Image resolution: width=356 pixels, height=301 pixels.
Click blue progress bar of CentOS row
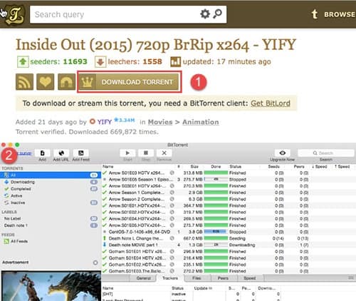coord(216,232)
